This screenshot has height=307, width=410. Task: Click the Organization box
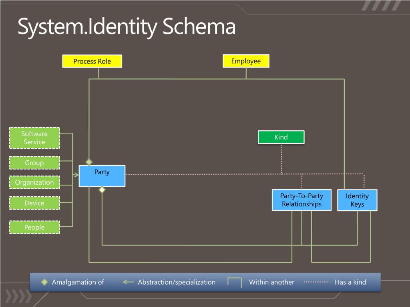coord(34,182)
